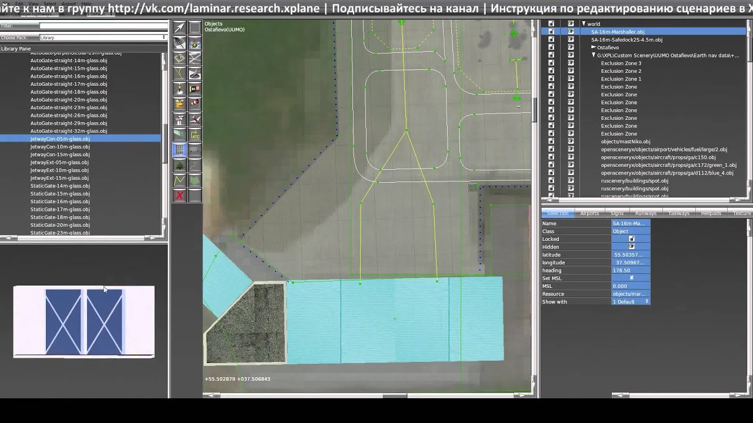753x423 pixels.
Task: Select the Marquee selection tool
Action: point(195,28)
